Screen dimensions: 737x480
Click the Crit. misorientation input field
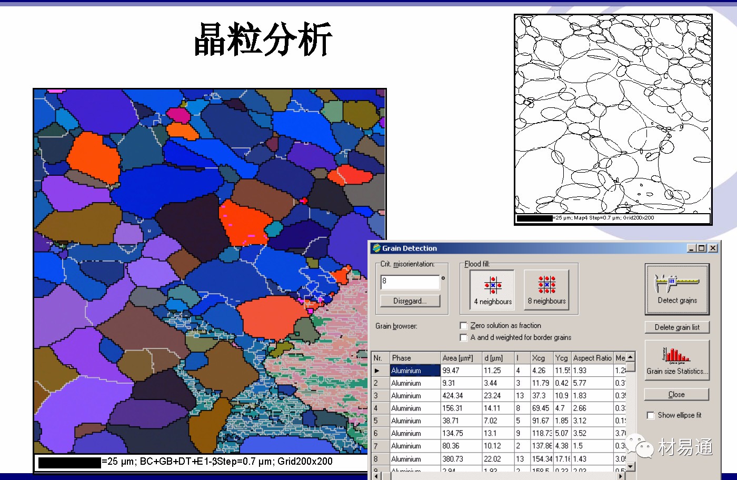pyautogui.click(x=410, y=282)
